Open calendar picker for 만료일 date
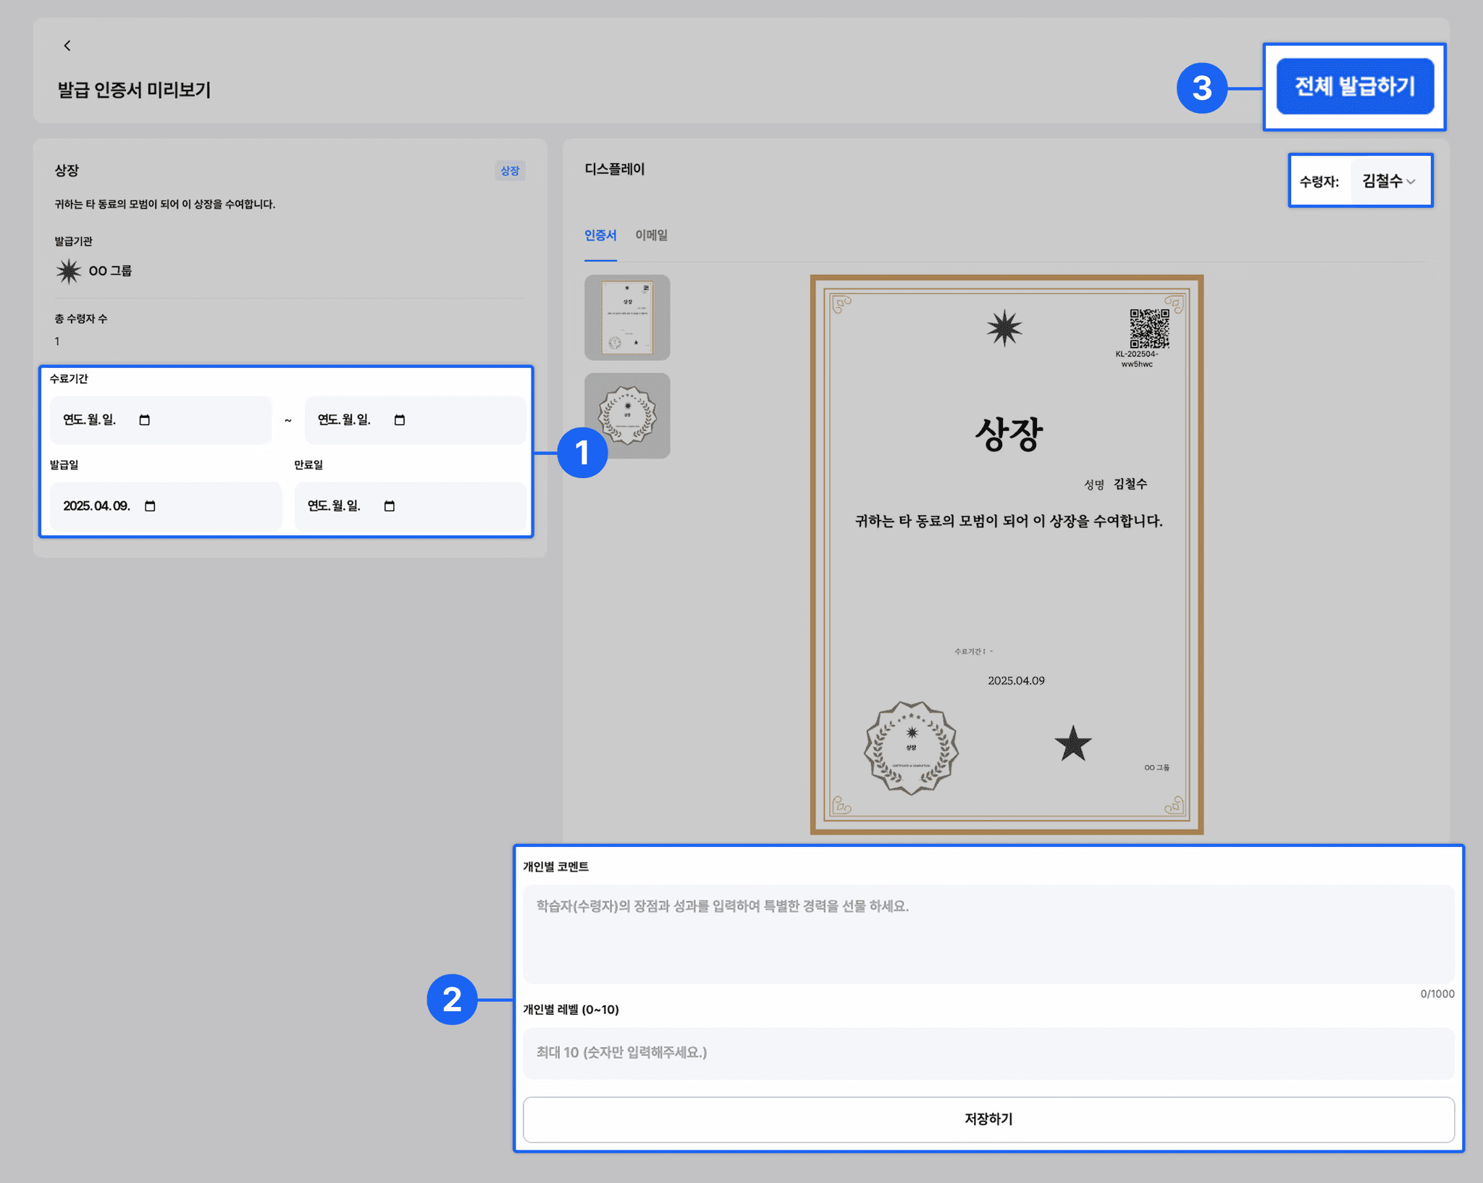This screenshot has width=1483, height=1183. tap(390, 506)
